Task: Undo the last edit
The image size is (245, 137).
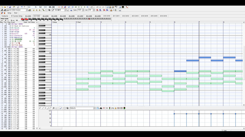Action: [x=22, y=7]
